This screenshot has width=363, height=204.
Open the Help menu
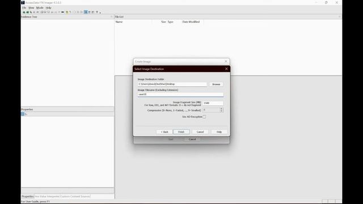tap(48, 7)
